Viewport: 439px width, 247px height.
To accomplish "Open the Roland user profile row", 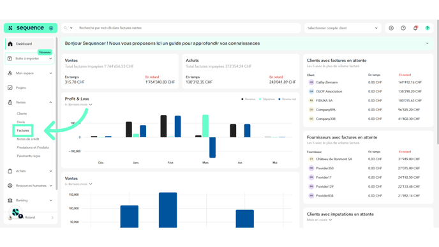I will click(30, 218).
